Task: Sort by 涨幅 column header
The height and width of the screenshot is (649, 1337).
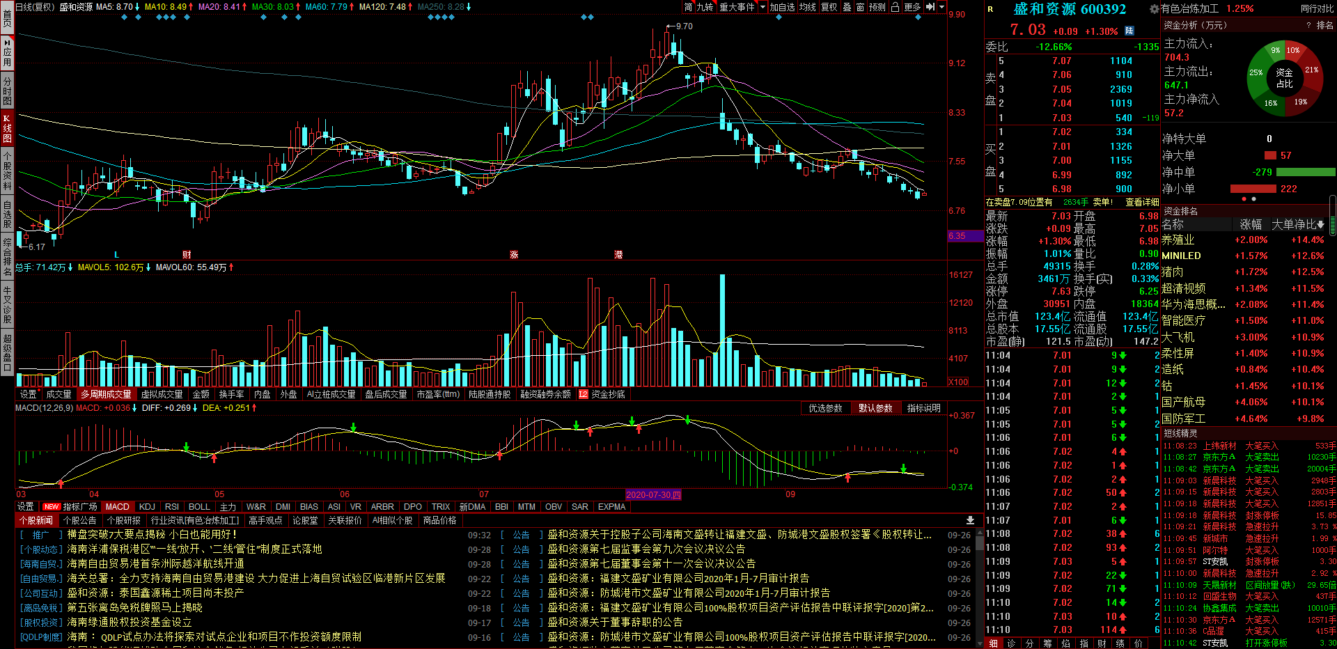Action: coord(1251,224)
